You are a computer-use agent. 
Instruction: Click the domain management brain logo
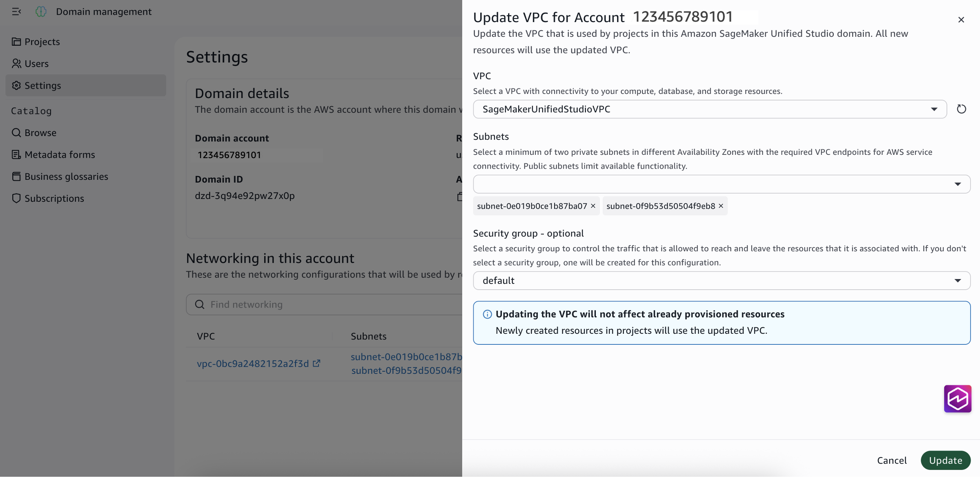point(41,11)
